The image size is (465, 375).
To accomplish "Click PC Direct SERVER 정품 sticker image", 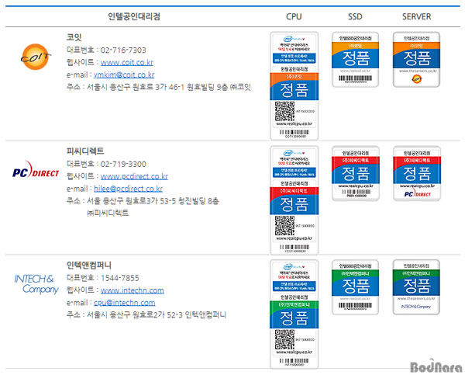I will [417, 173].
